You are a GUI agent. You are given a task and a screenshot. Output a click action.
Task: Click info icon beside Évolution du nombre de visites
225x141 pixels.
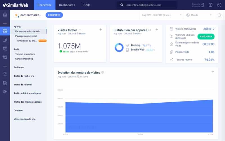point(103,72)
